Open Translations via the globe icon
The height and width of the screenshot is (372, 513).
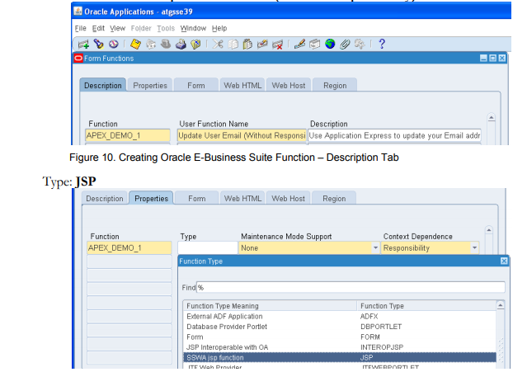(329, 45)
